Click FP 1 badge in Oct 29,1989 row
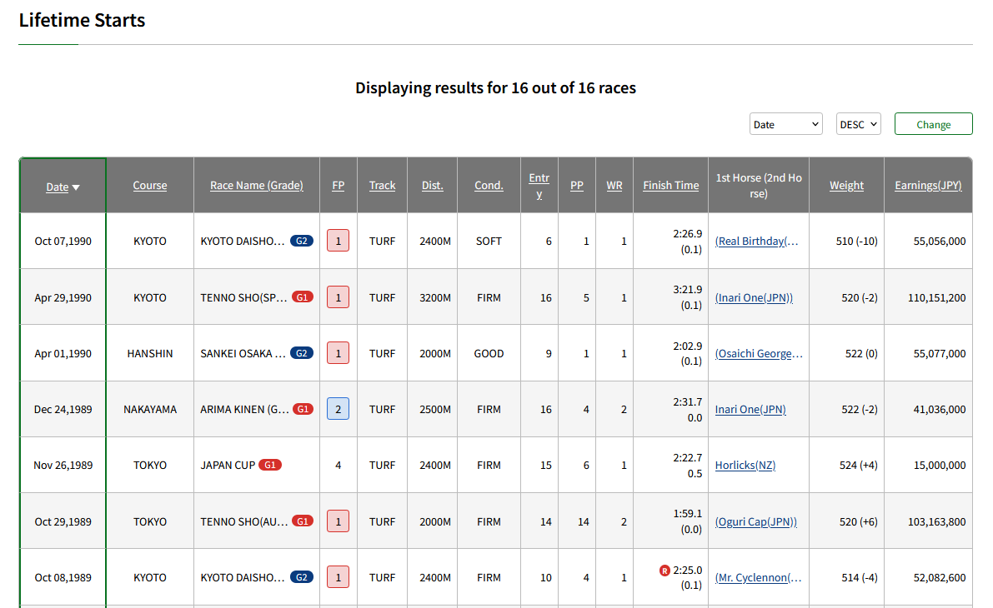The width and height of the screenshot is (993, 608). (339, 521)
